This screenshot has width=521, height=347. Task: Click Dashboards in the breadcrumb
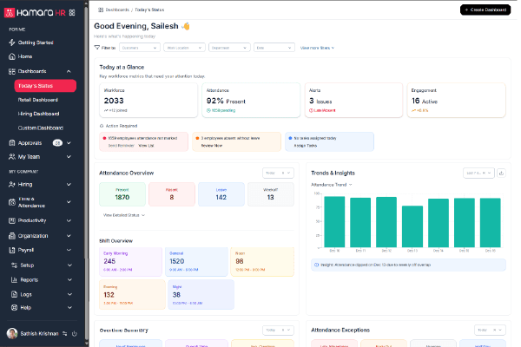pyautogui.click(x=117, y=10)
